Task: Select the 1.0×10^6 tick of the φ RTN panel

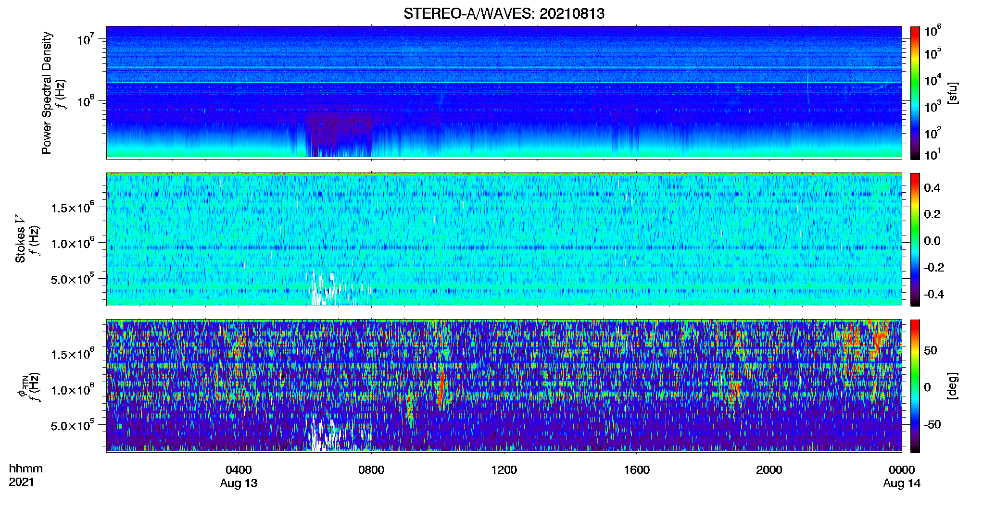Action: click(73, 390)
